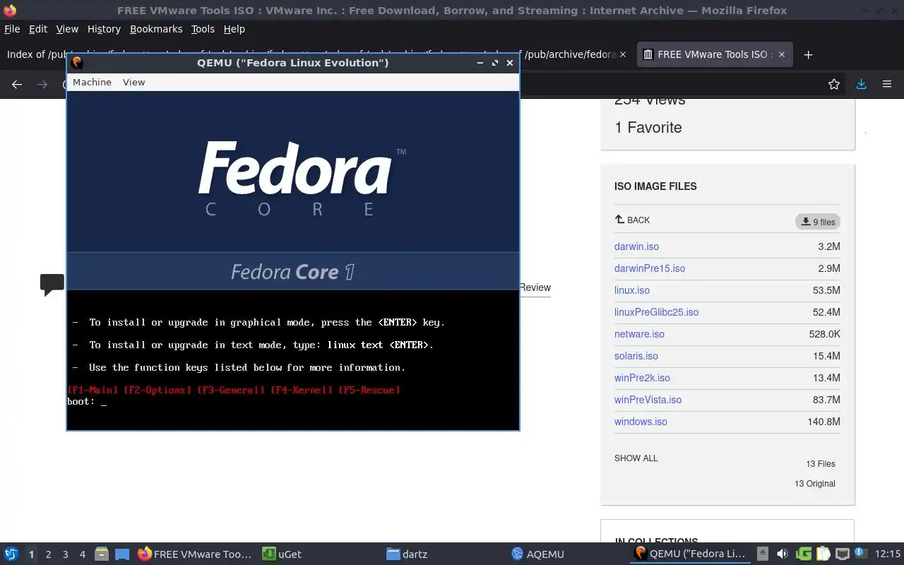
Task: Click the SHOW ALL files link
Action: [636, 458]
